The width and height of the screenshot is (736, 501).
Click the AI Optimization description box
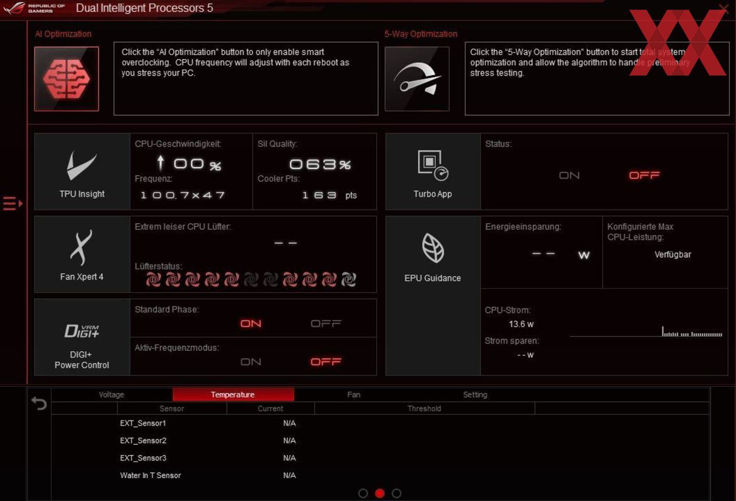(x=246, y=79)
